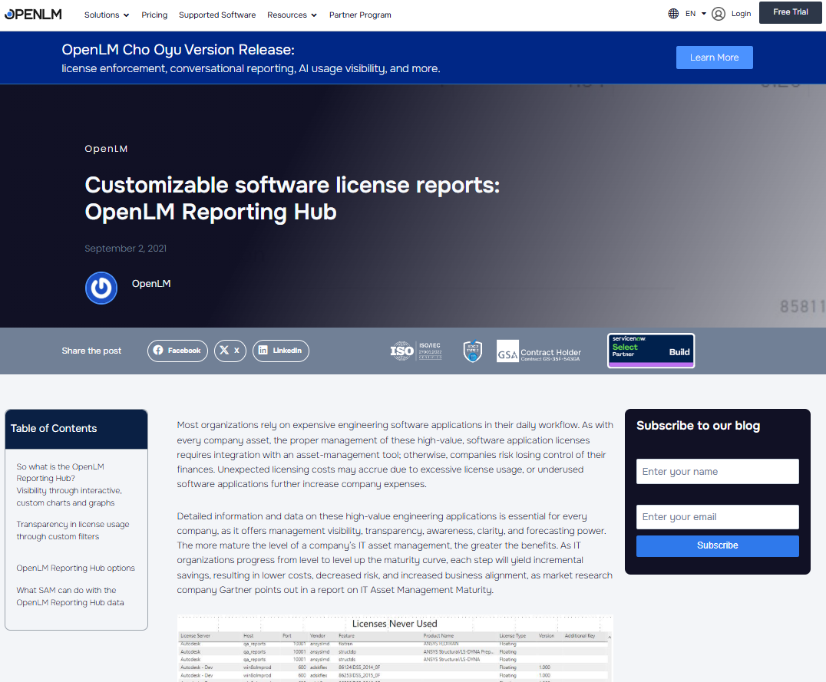Click the Subscribe button
Screen dimensions: 826x682
pyautogui.click(x=718, y=545)
